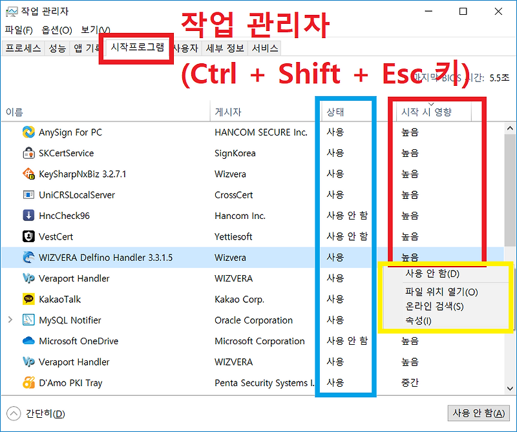This screenshot has width=517, height=432.
Task: Switch to the 프로세스 tab
Action: click(x=23, y=48)
